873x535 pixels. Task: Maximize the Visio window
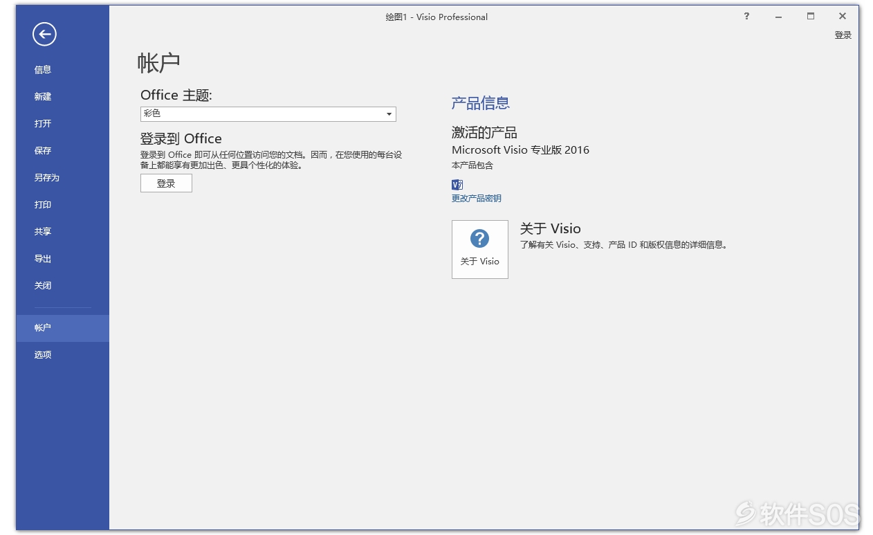(811, 17)
